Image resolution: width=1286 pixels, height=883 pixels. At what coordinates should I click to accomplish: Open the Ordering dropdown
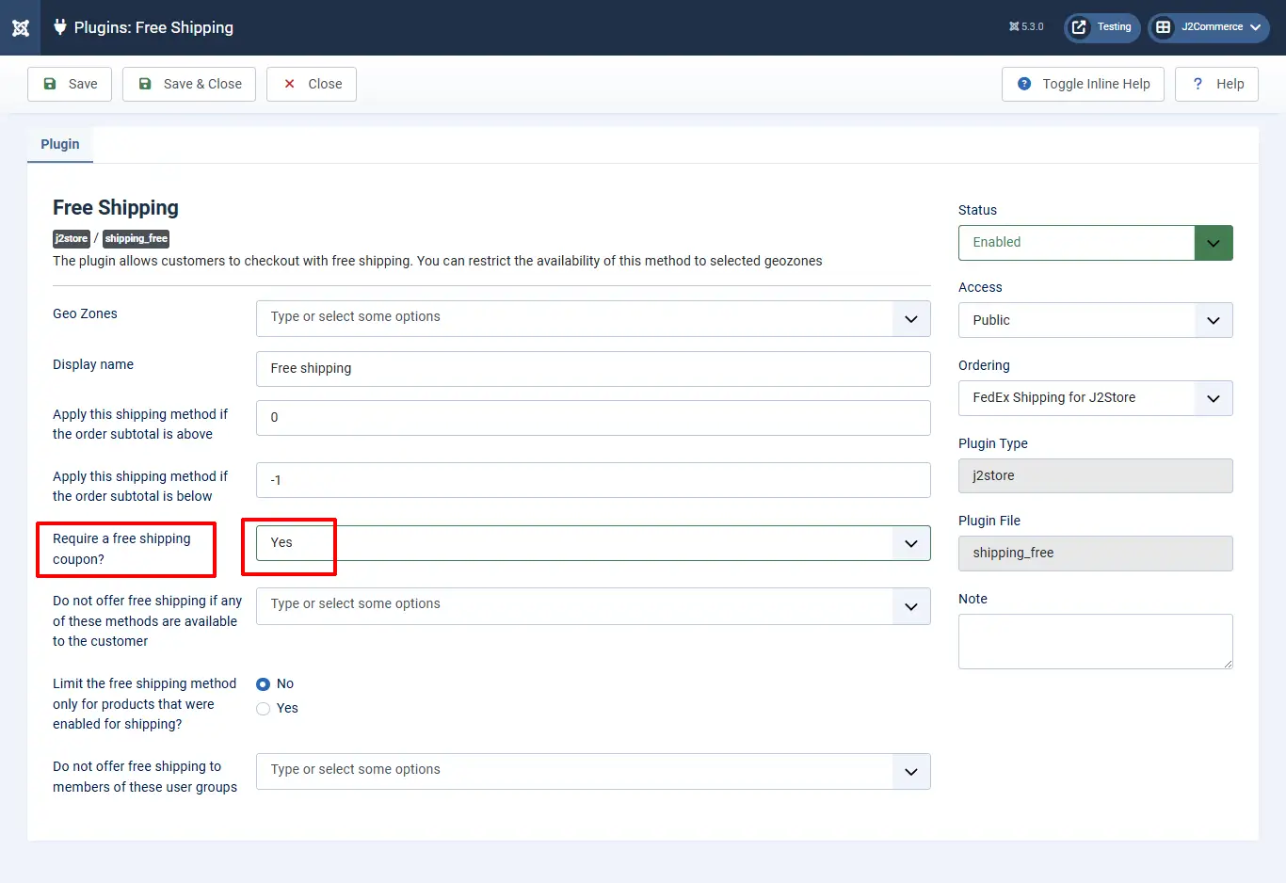coord(1095,398)
